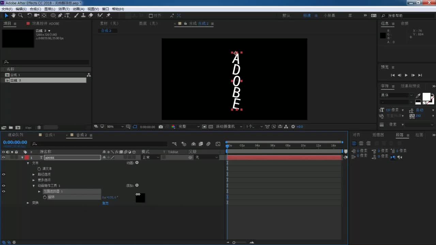Click the show channel RGB icon
This screenshot has width=436, height=245.
173,127
